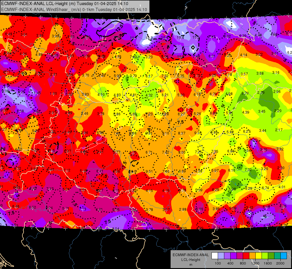The height and width of the screenshot is (269, 292).
Task: Click the teal legend swatch
Action: [x=277, y=256]
